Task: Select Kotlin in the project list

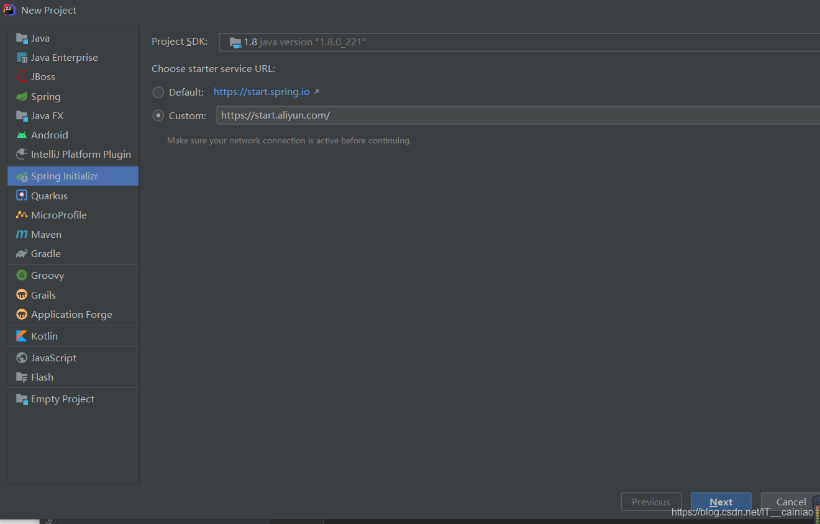Action: (x=73, y=336)
